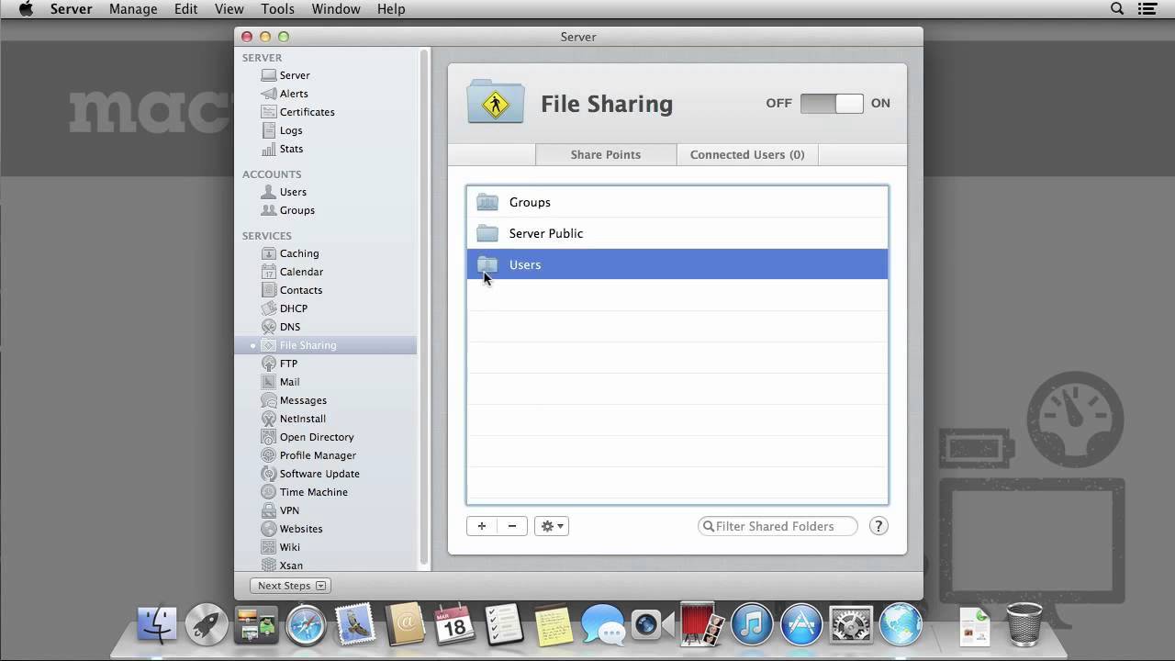This screenshot has height=661, width=1175.
Task: Click the sidebar vertical scrollbar
Action: tap(424, 308)
